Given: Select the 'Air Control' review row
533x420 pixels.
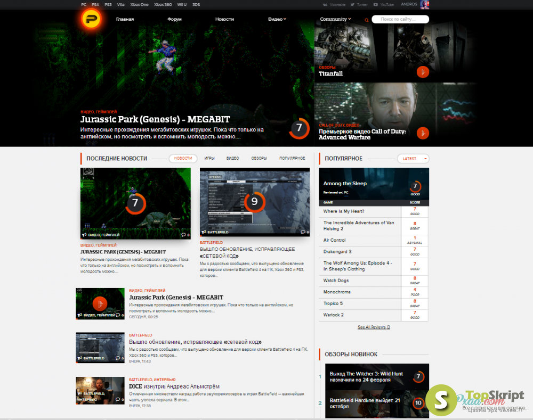Looking at the screenshot, I should (374, 241).
